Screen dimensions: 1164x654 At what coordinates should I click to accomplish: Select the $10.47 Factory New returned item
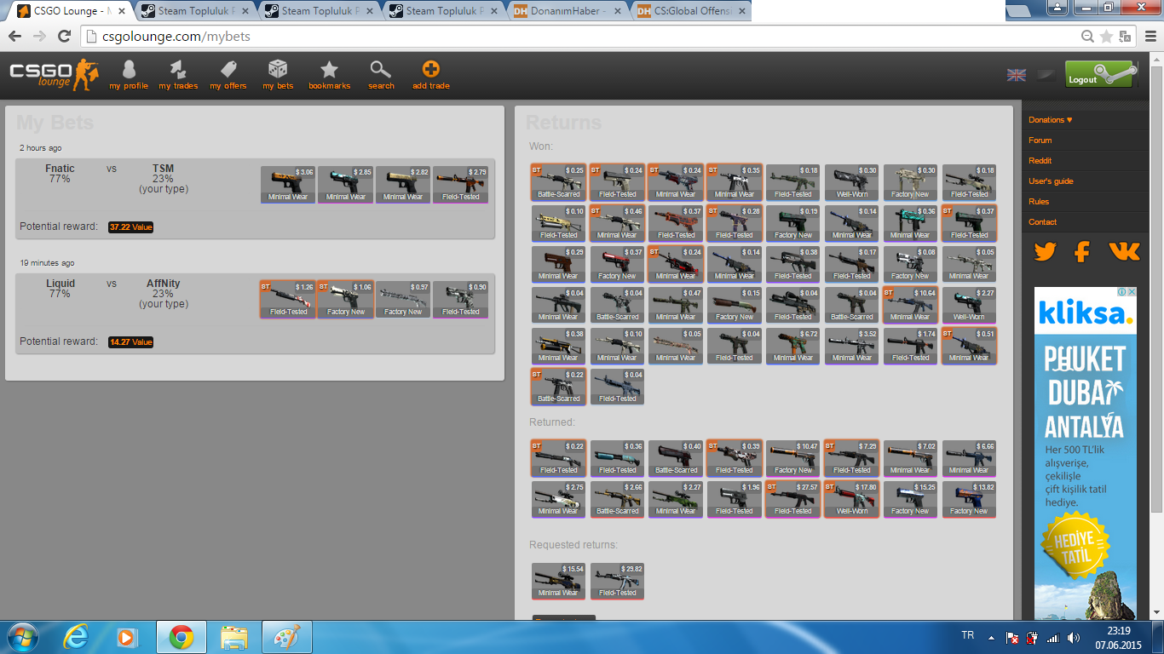tap(792, 457)
